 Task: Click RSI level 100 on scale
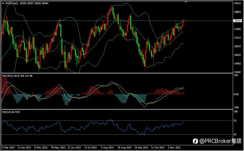[236, 112]
